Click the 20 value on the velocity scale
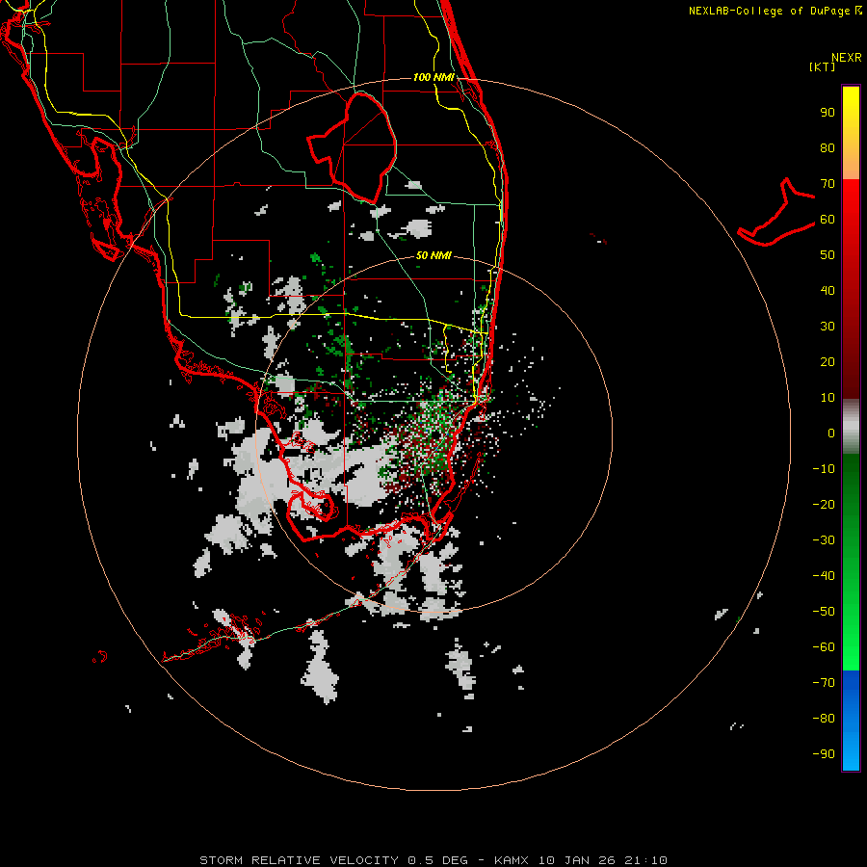The height and width of the screenshot is (867, 867). pos(828,361)
